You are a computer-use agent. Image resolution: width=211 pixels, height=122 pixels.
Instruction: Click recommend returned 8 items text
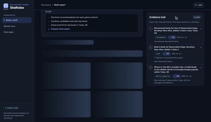[x=166, y=41]
